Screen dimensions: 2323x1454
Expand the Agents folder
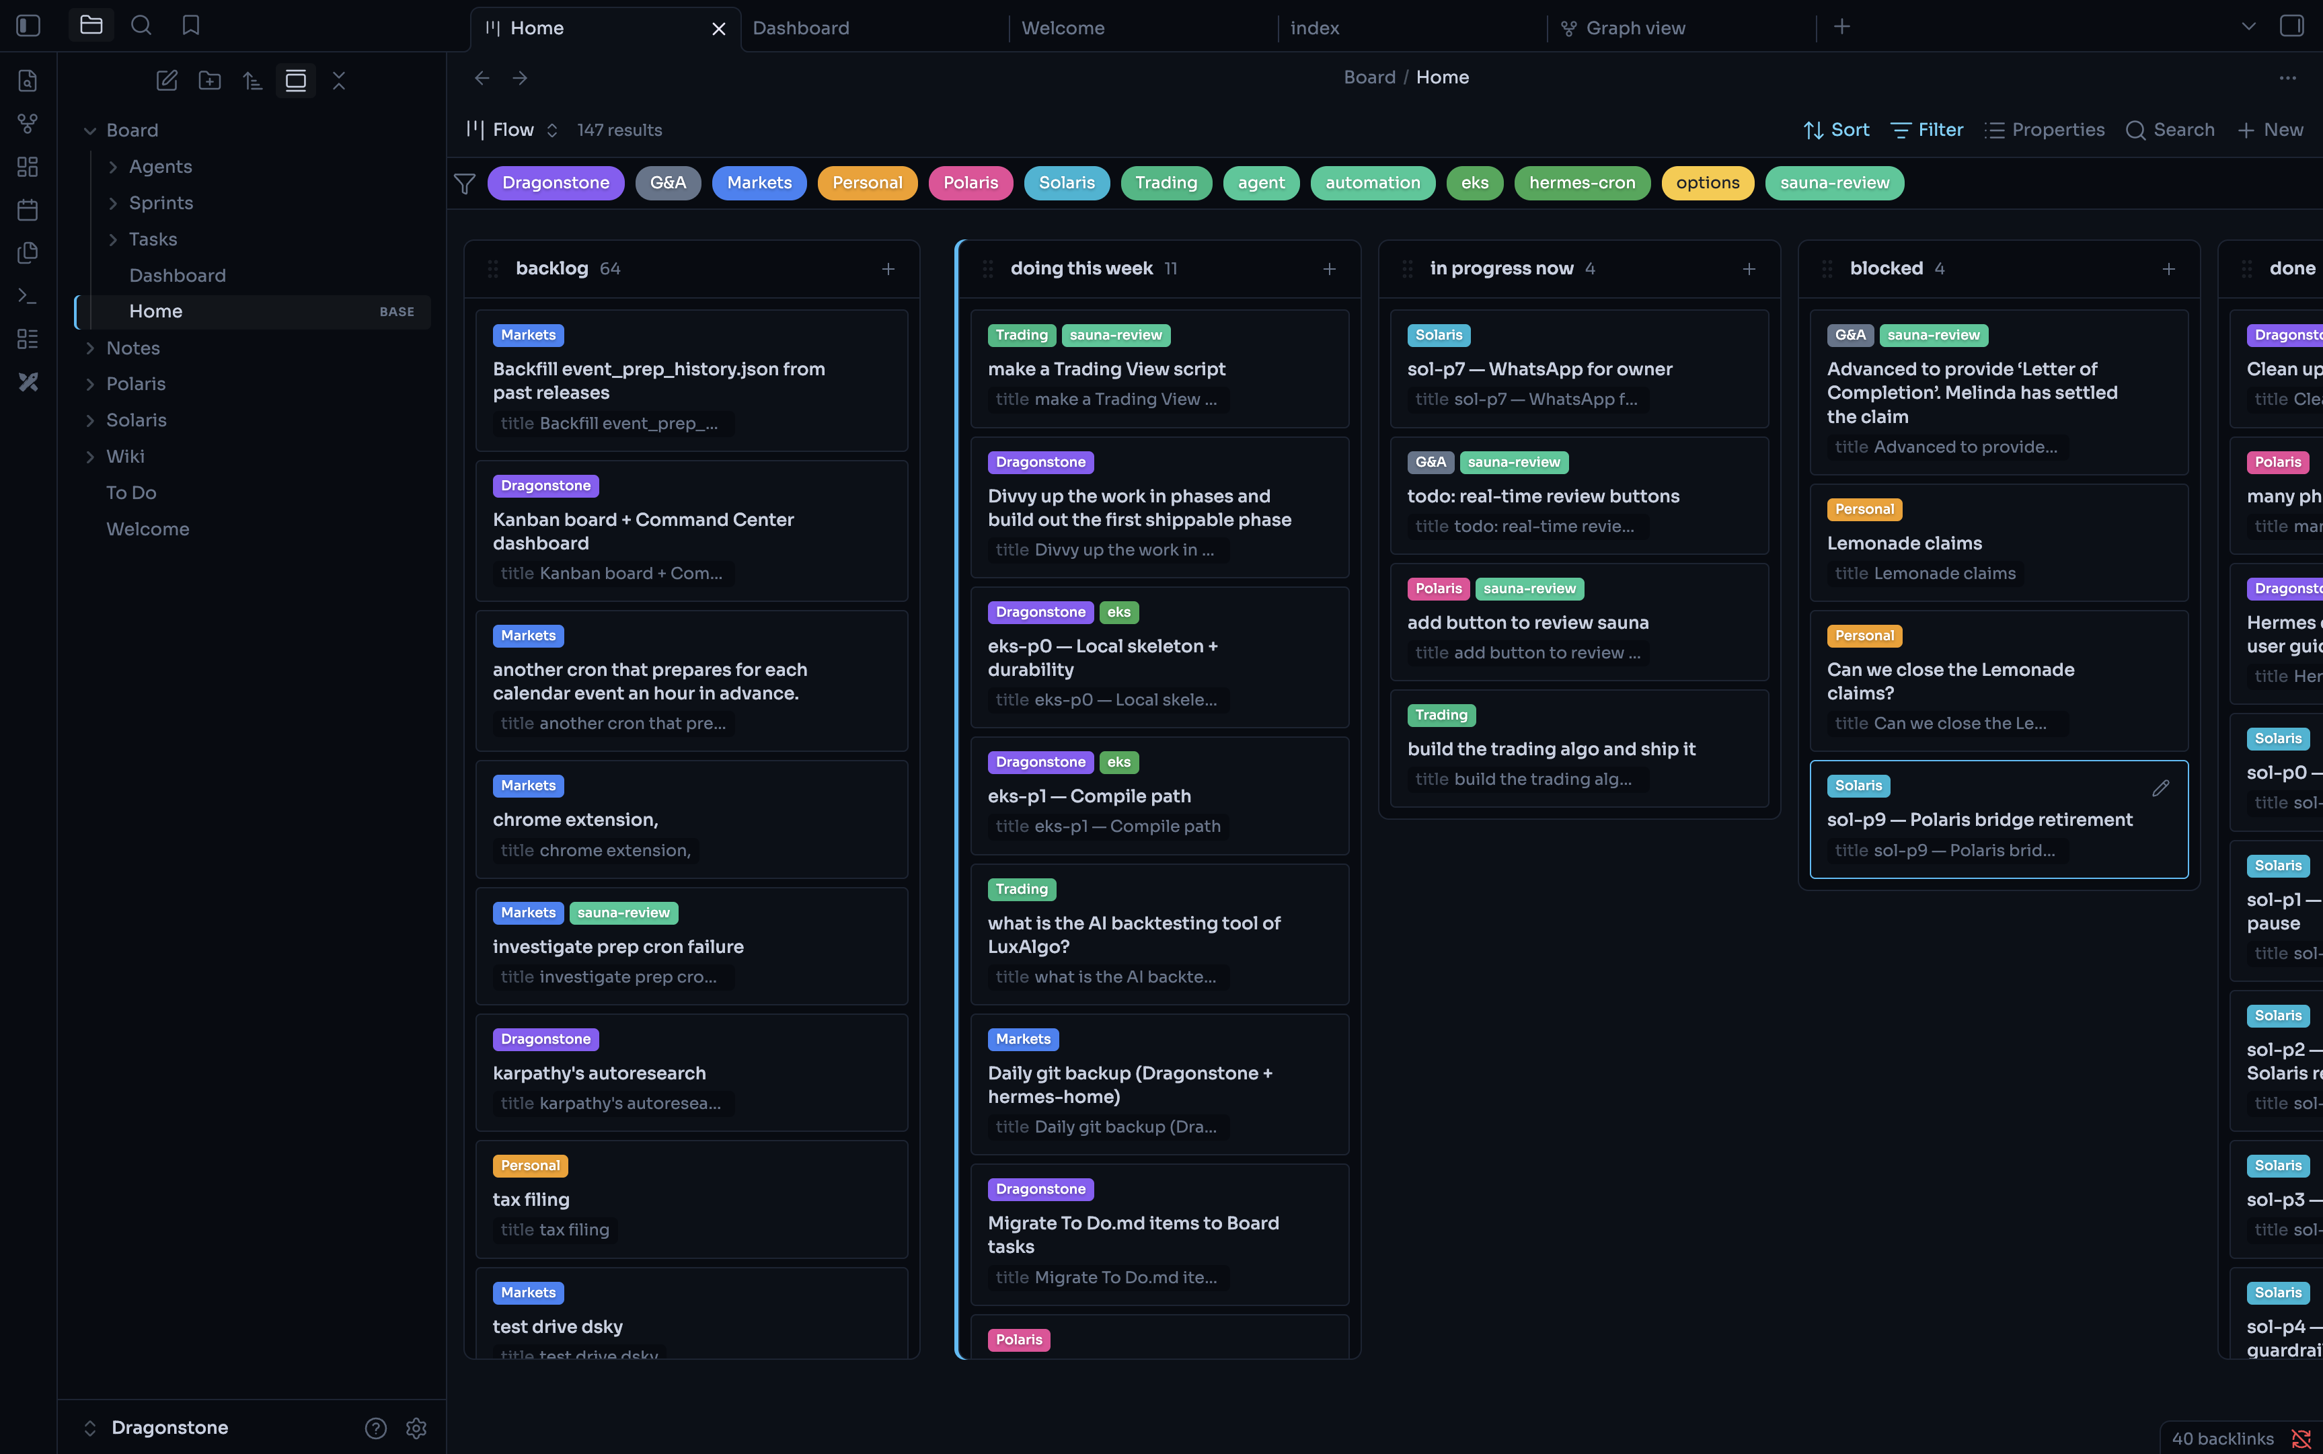point(114,167)
